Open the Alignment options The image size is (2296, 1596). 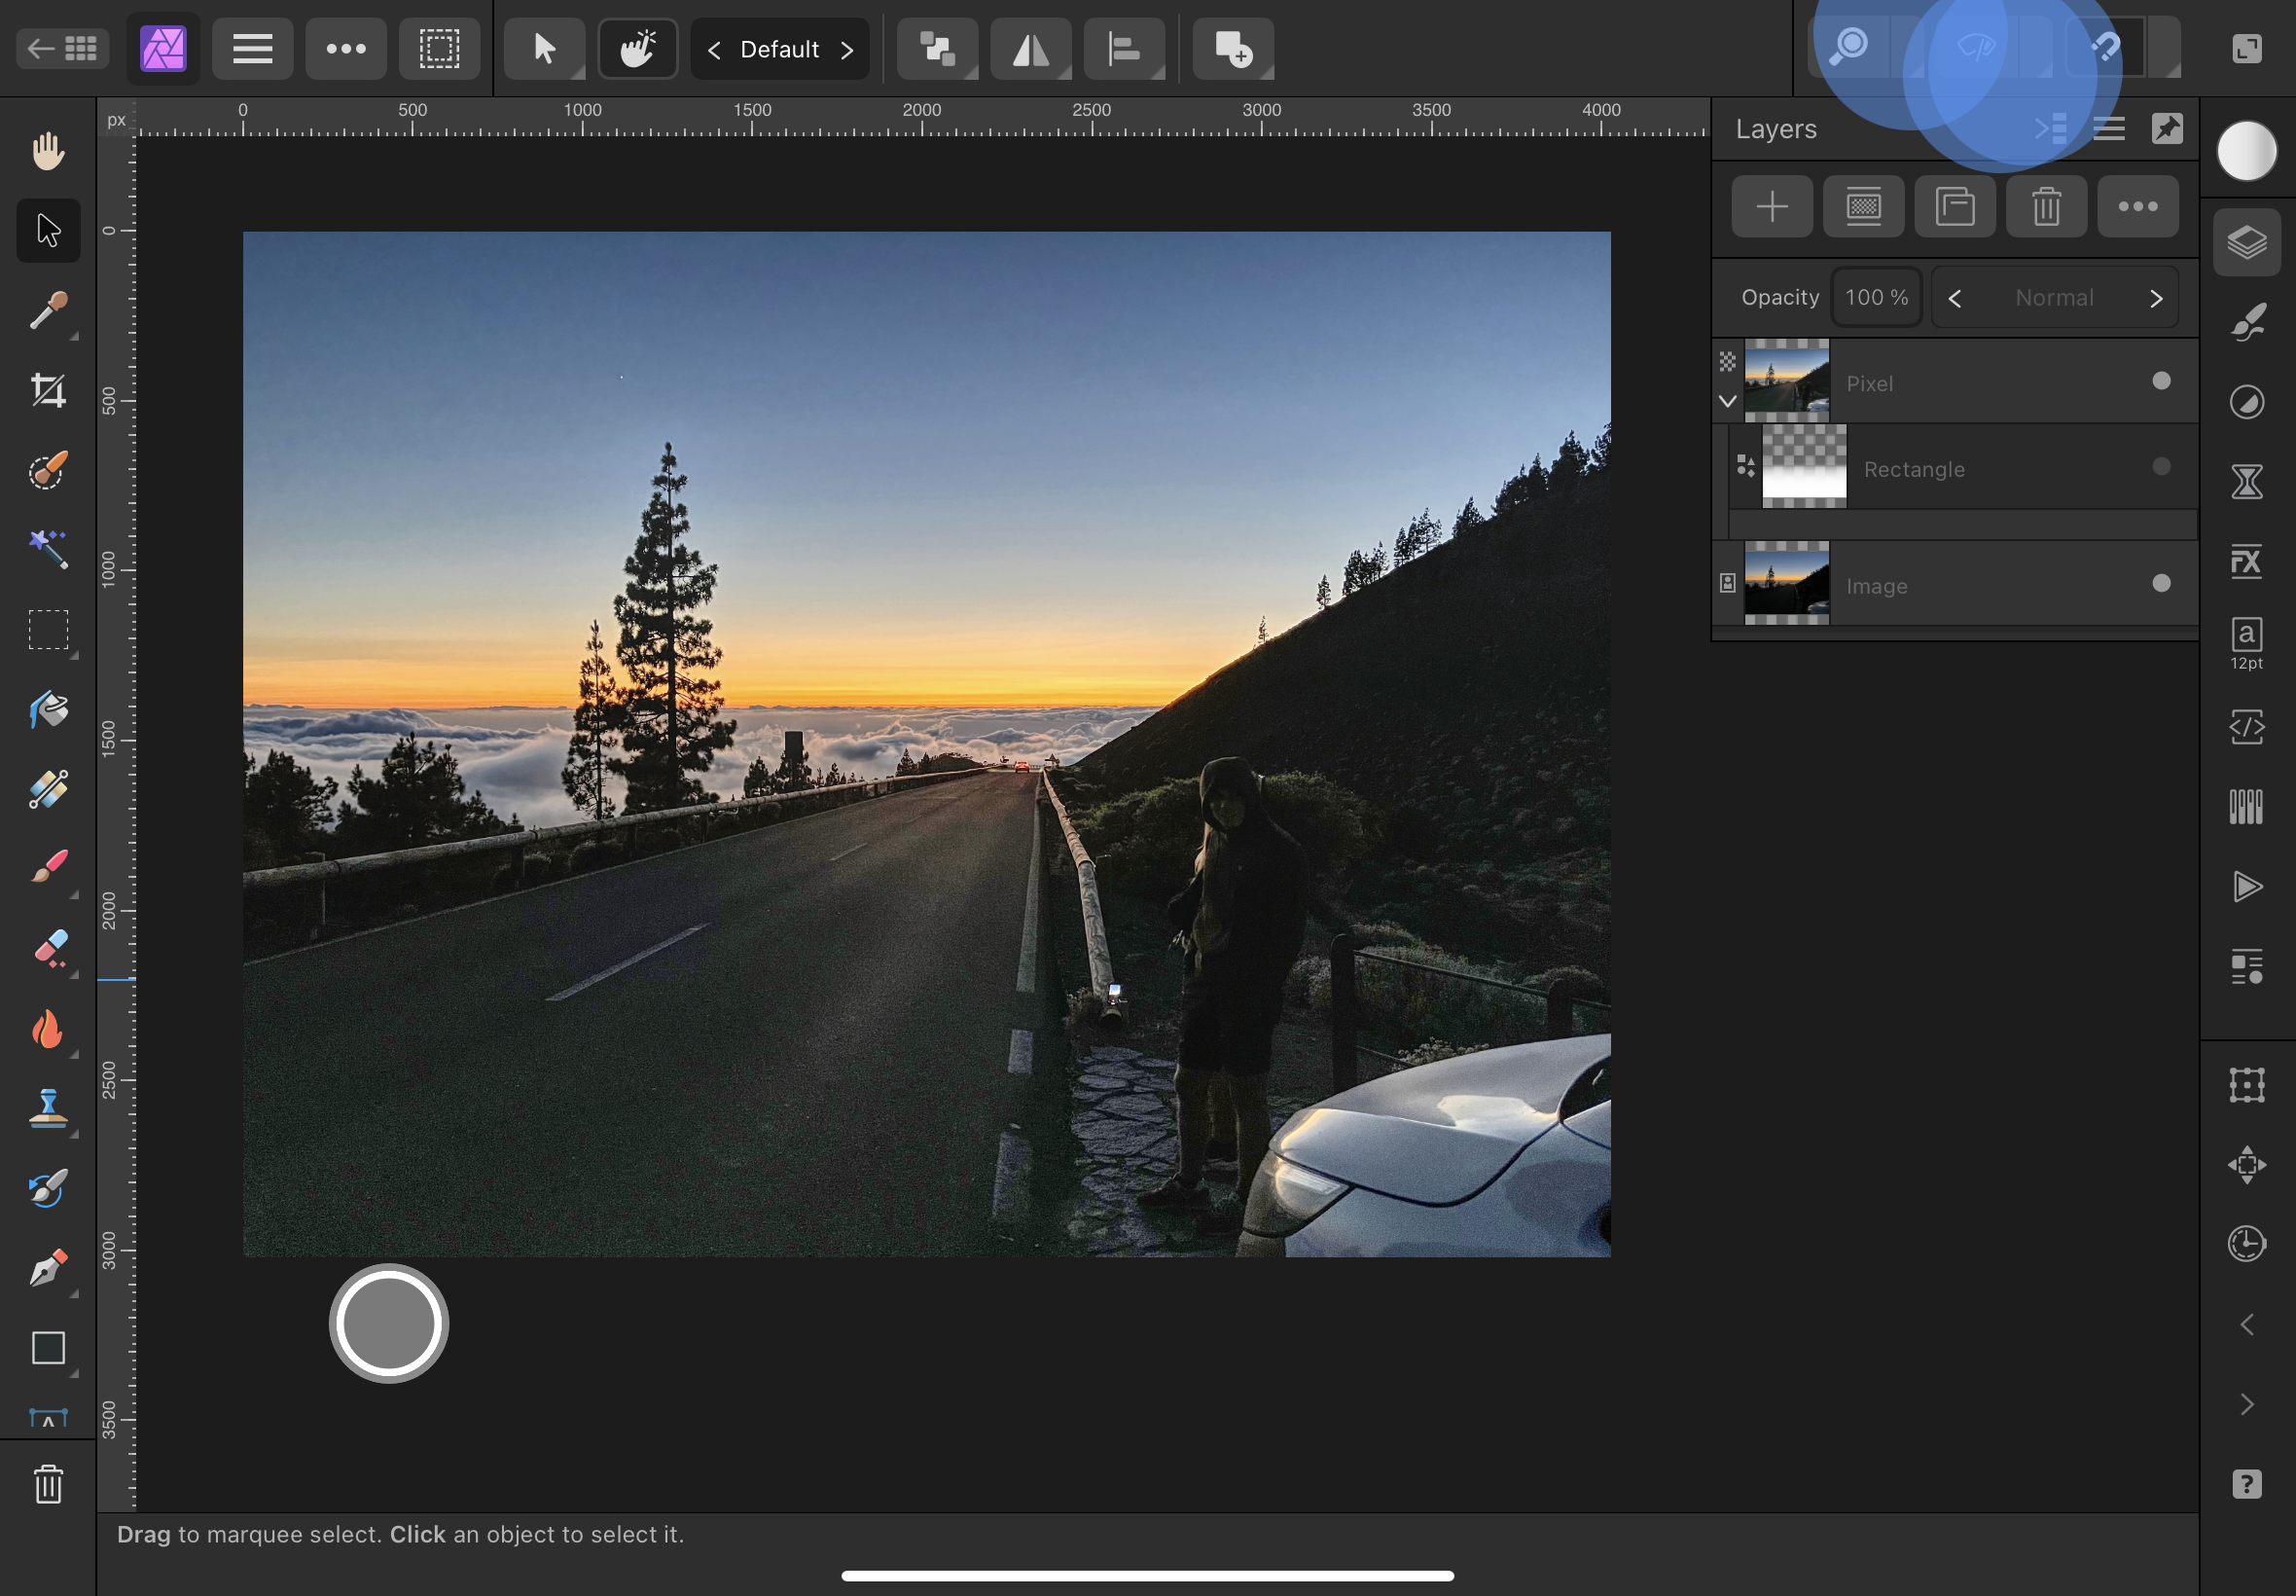[1125, 48]
